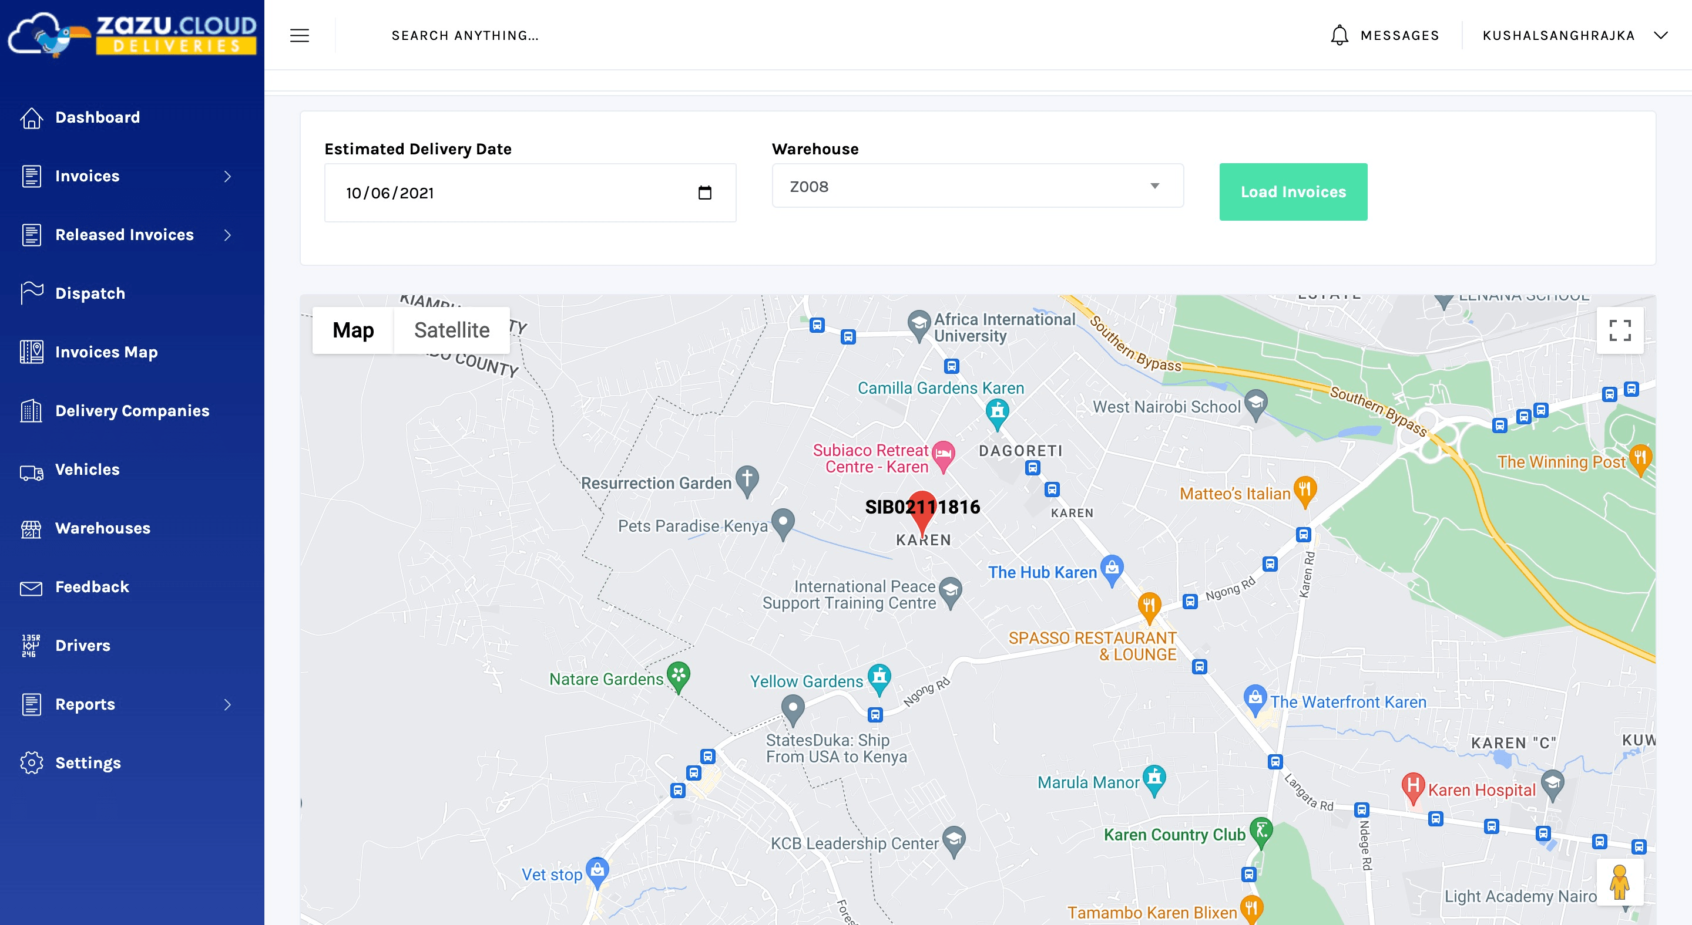Click the Africa International University label
Image resolution: width=1692 pixels, height=925 pixels.
click(1004, 328)
